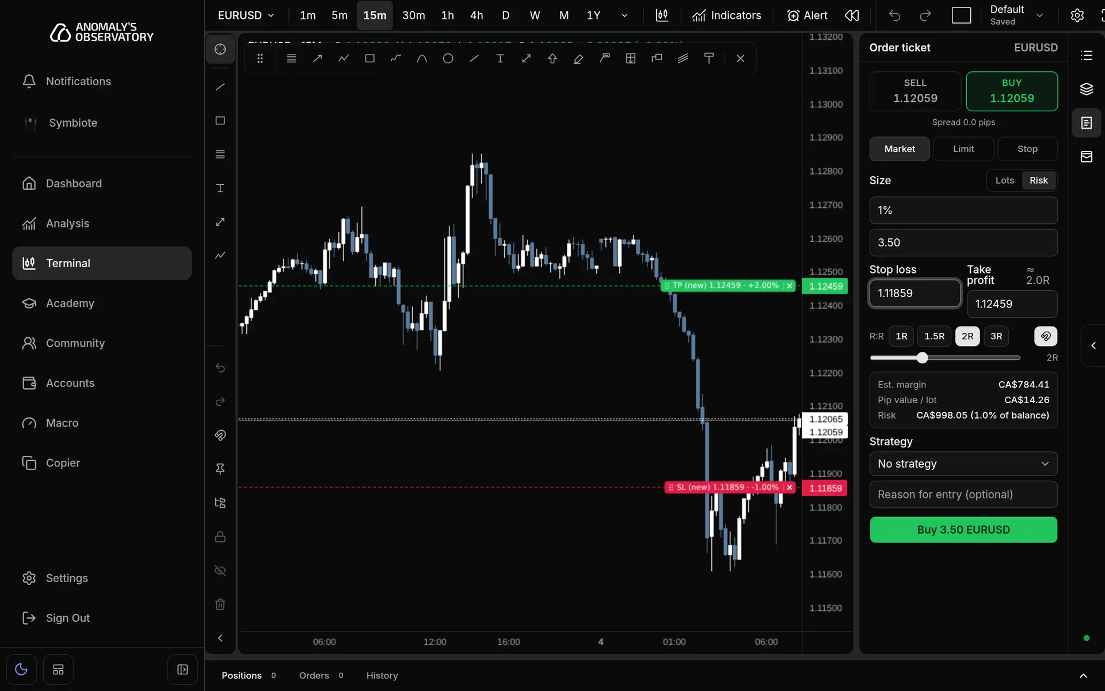Open Copier in the sidebar

[x=102, y=463]
